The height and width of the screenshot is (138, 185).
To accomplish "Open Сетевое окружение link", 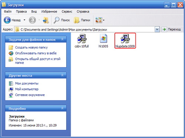I will (30, 95).
